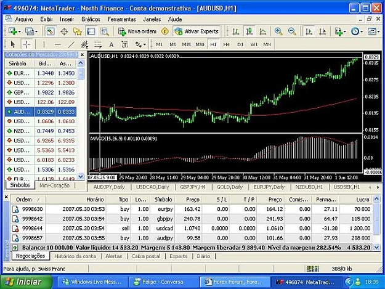This screenshot has height=289, width=385.
Task: Click Nova ordem button
Action: point(137,31)
